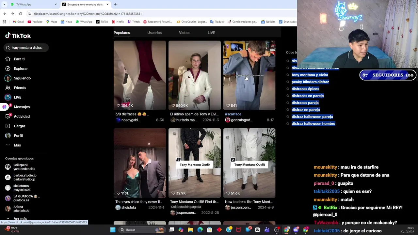This screenshot has width=418, height=235.
Task: Go back in browser history
Action: (5, 14)
